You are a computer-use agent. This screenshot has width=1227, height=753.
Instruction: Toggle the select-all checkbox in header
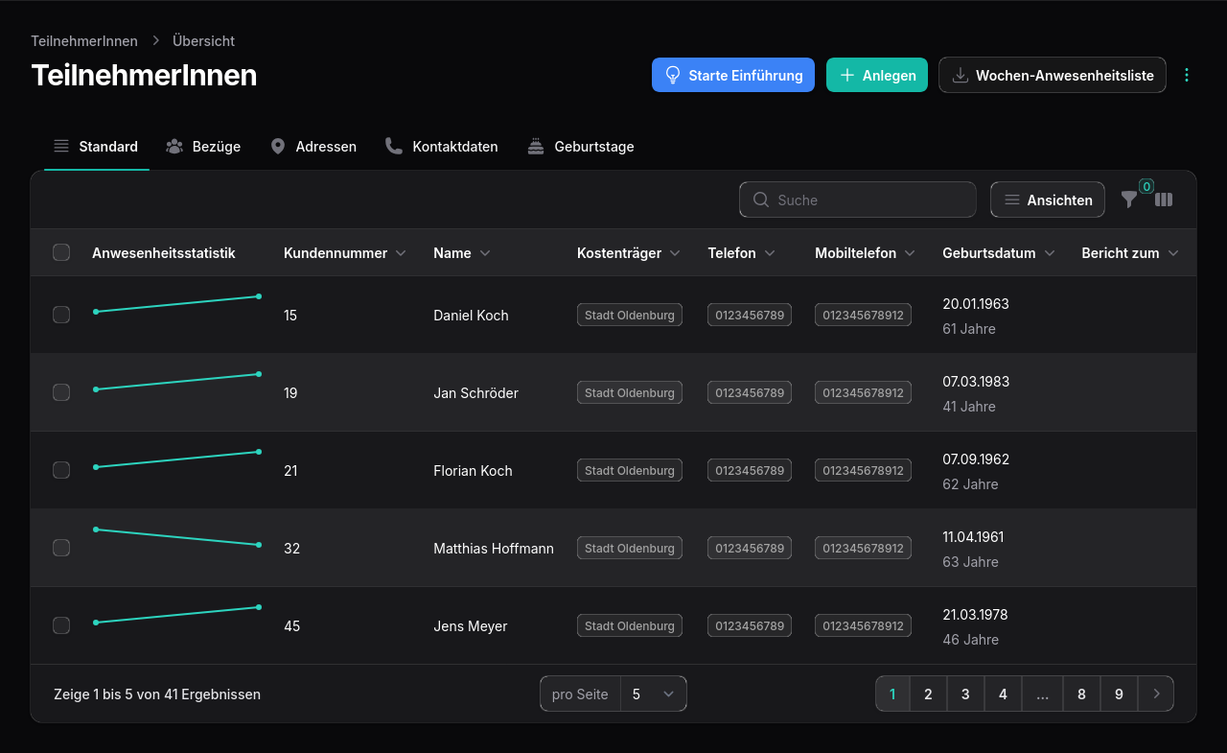(x=61, y=252)
